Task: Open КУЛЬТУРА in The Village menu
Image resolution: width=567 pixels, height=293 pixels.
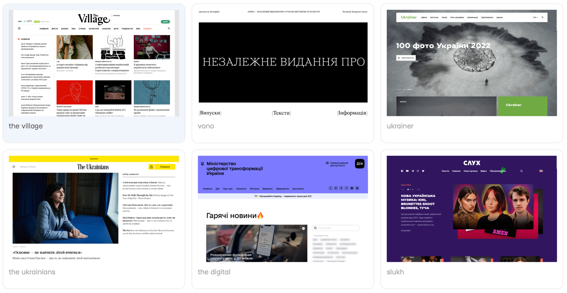Action: click(94, 29)
